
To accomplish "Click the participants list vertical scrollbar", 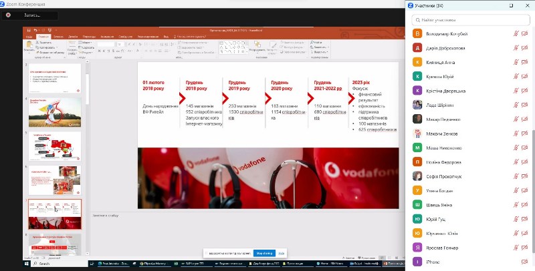I will 533,191.
